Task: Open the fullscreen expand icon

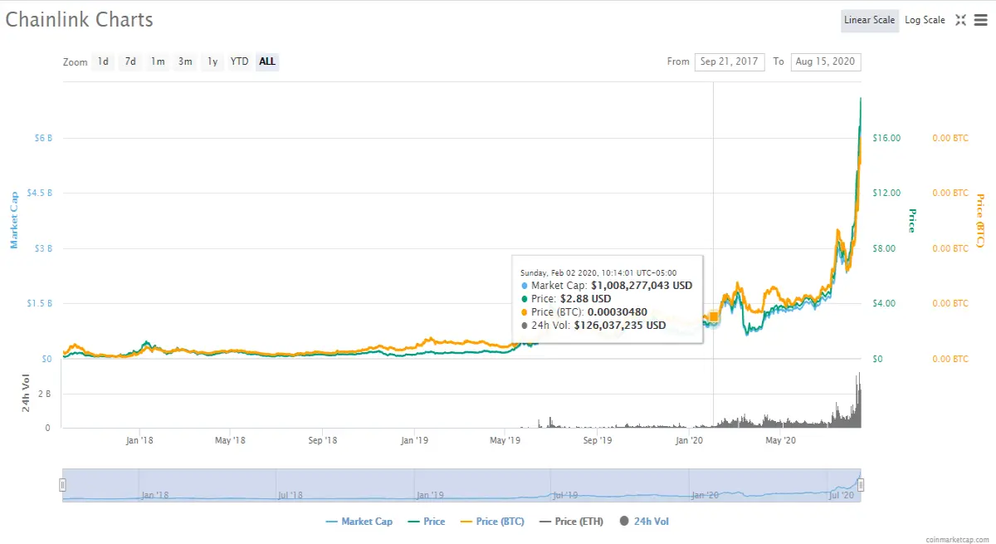Action: 960,20
